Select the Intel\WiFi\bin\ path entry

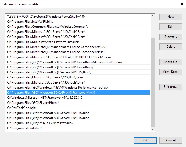coord(78,22)
